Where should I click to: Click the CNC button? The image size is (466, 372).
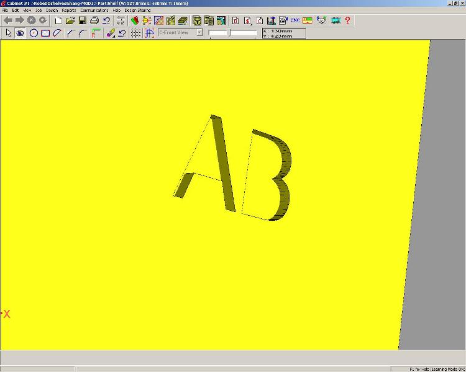click(295, 20)
